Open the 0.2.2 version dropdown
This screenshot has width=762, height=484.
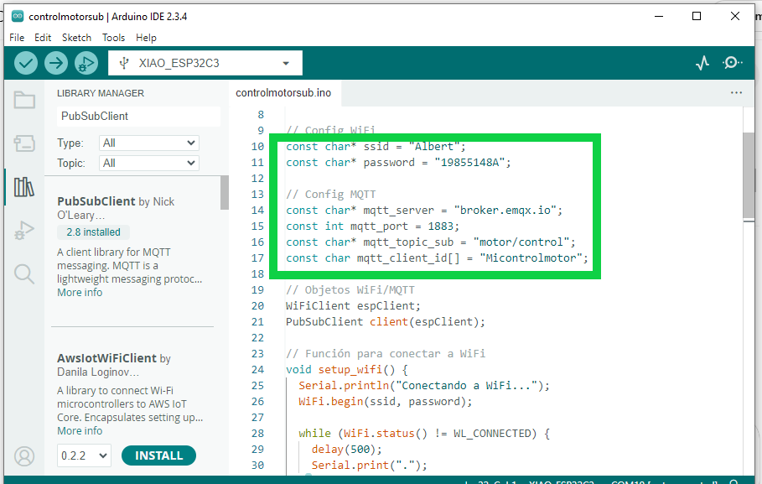(84, 455)
